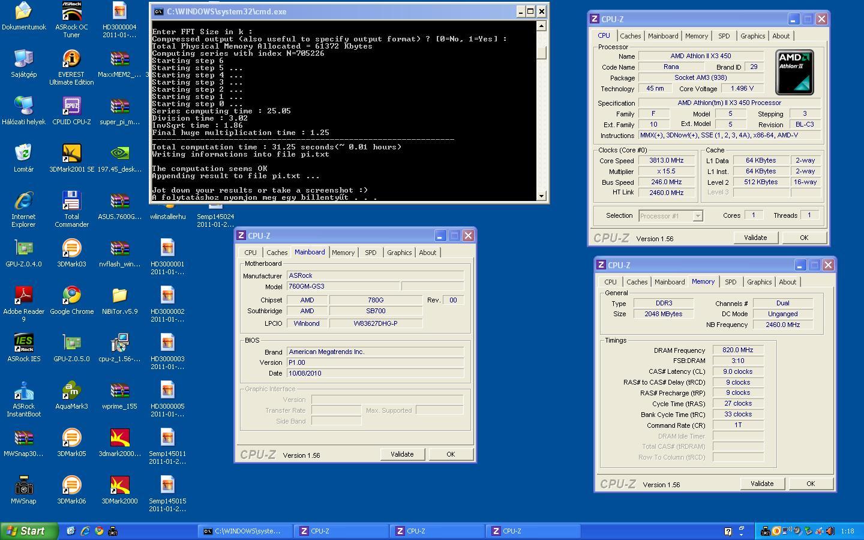Click the Southbridge SB700 field
The image size is (864, 540).
coord(376,311)
